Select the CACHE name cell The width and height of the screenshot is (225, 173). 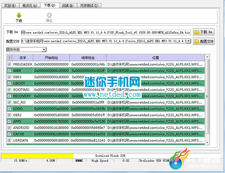22,134
